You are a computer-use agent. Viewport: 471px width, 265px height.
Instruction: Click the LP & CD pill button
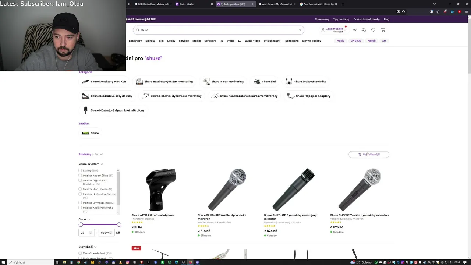tap(356, 41)
